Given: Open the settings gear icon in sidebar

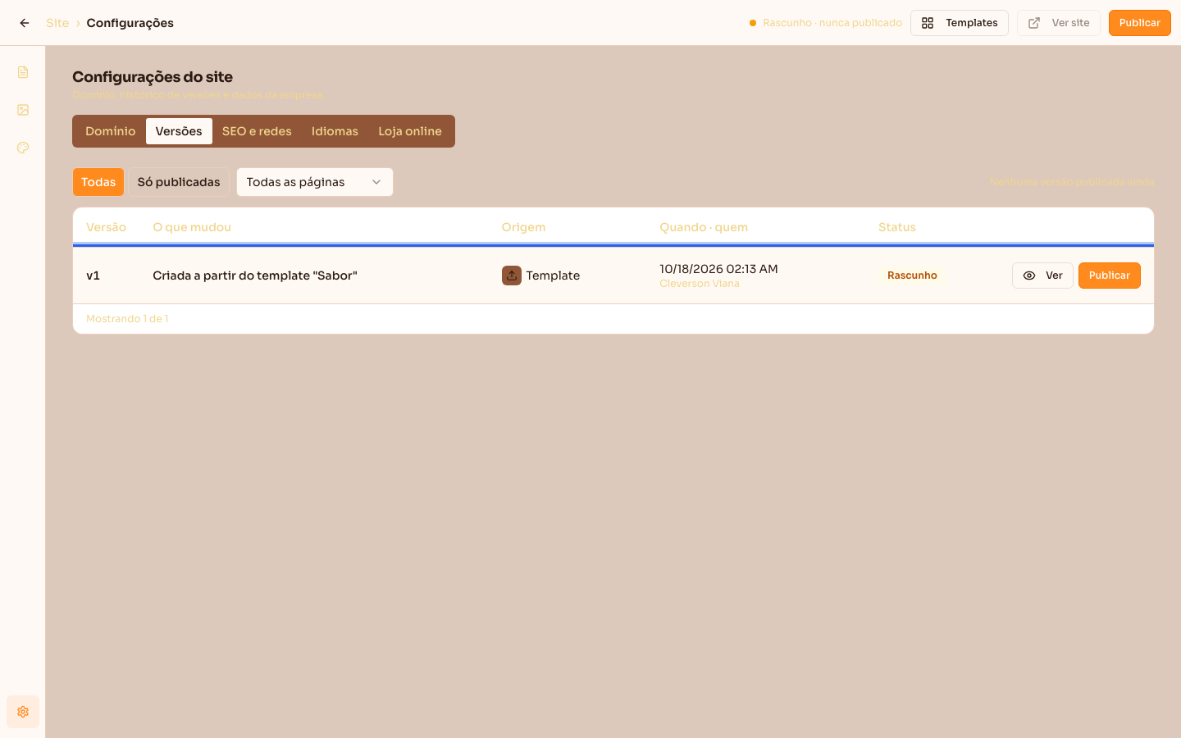Looking at the screenshot, I should coord(23,712).
